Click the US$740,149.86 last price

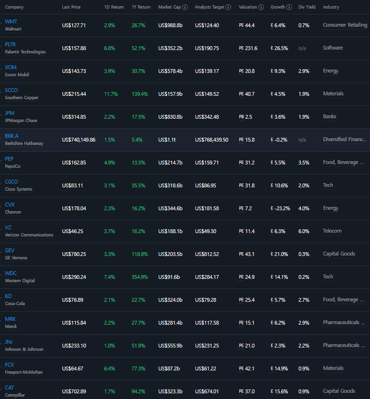tap(79, 140)
